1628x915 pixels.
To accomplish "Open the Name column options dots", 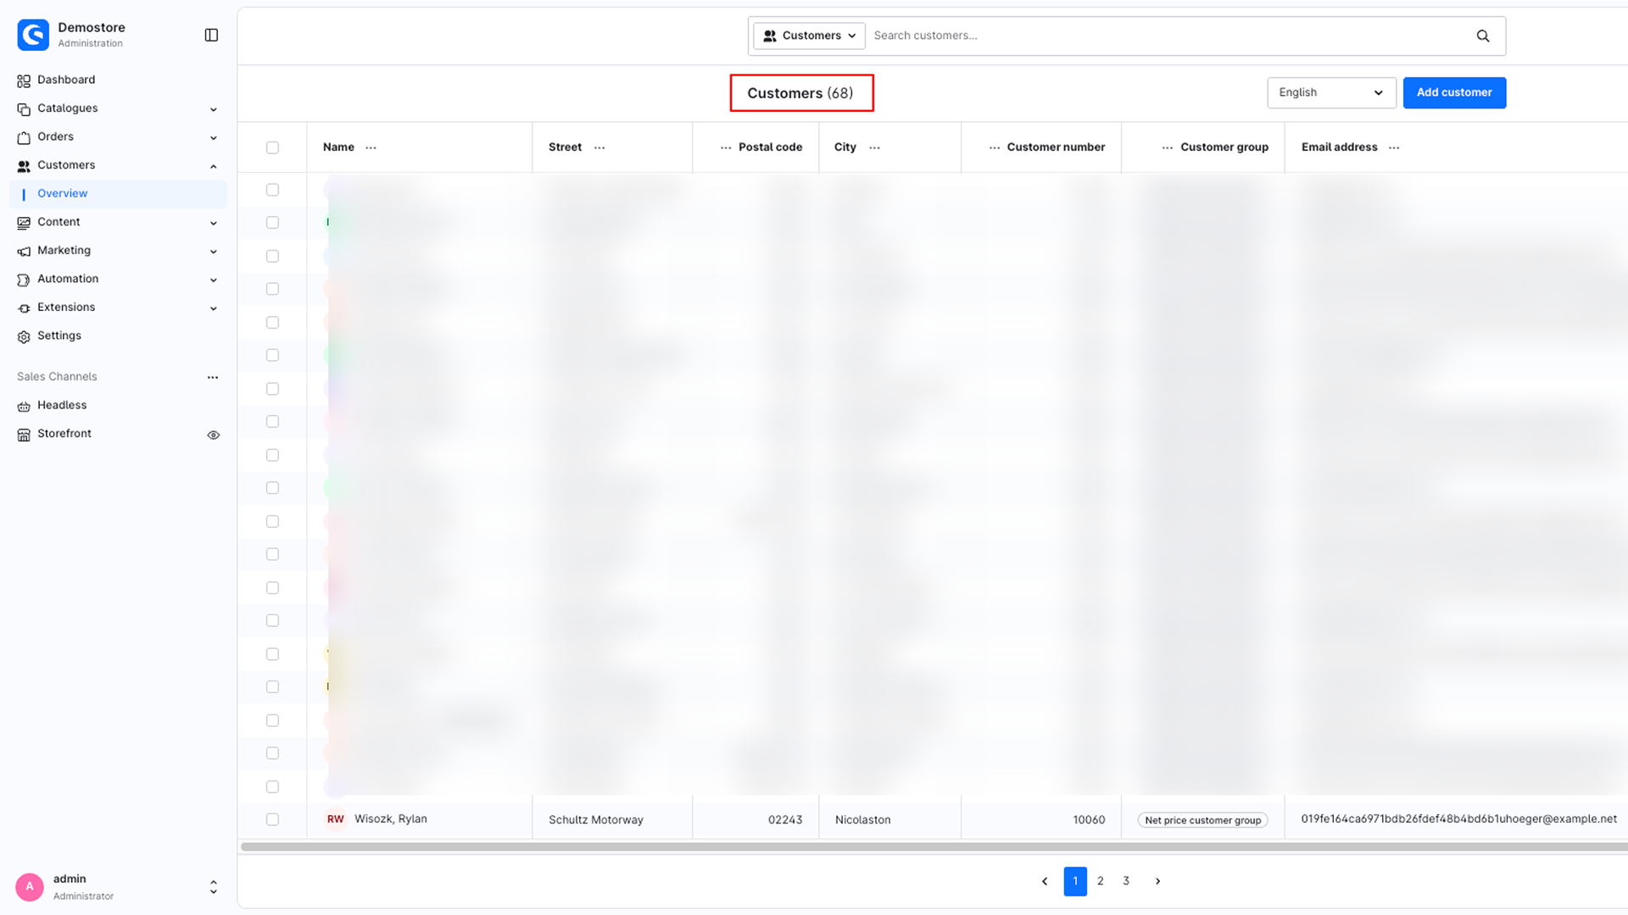I will pyautogui.click(x=371, y=147).
